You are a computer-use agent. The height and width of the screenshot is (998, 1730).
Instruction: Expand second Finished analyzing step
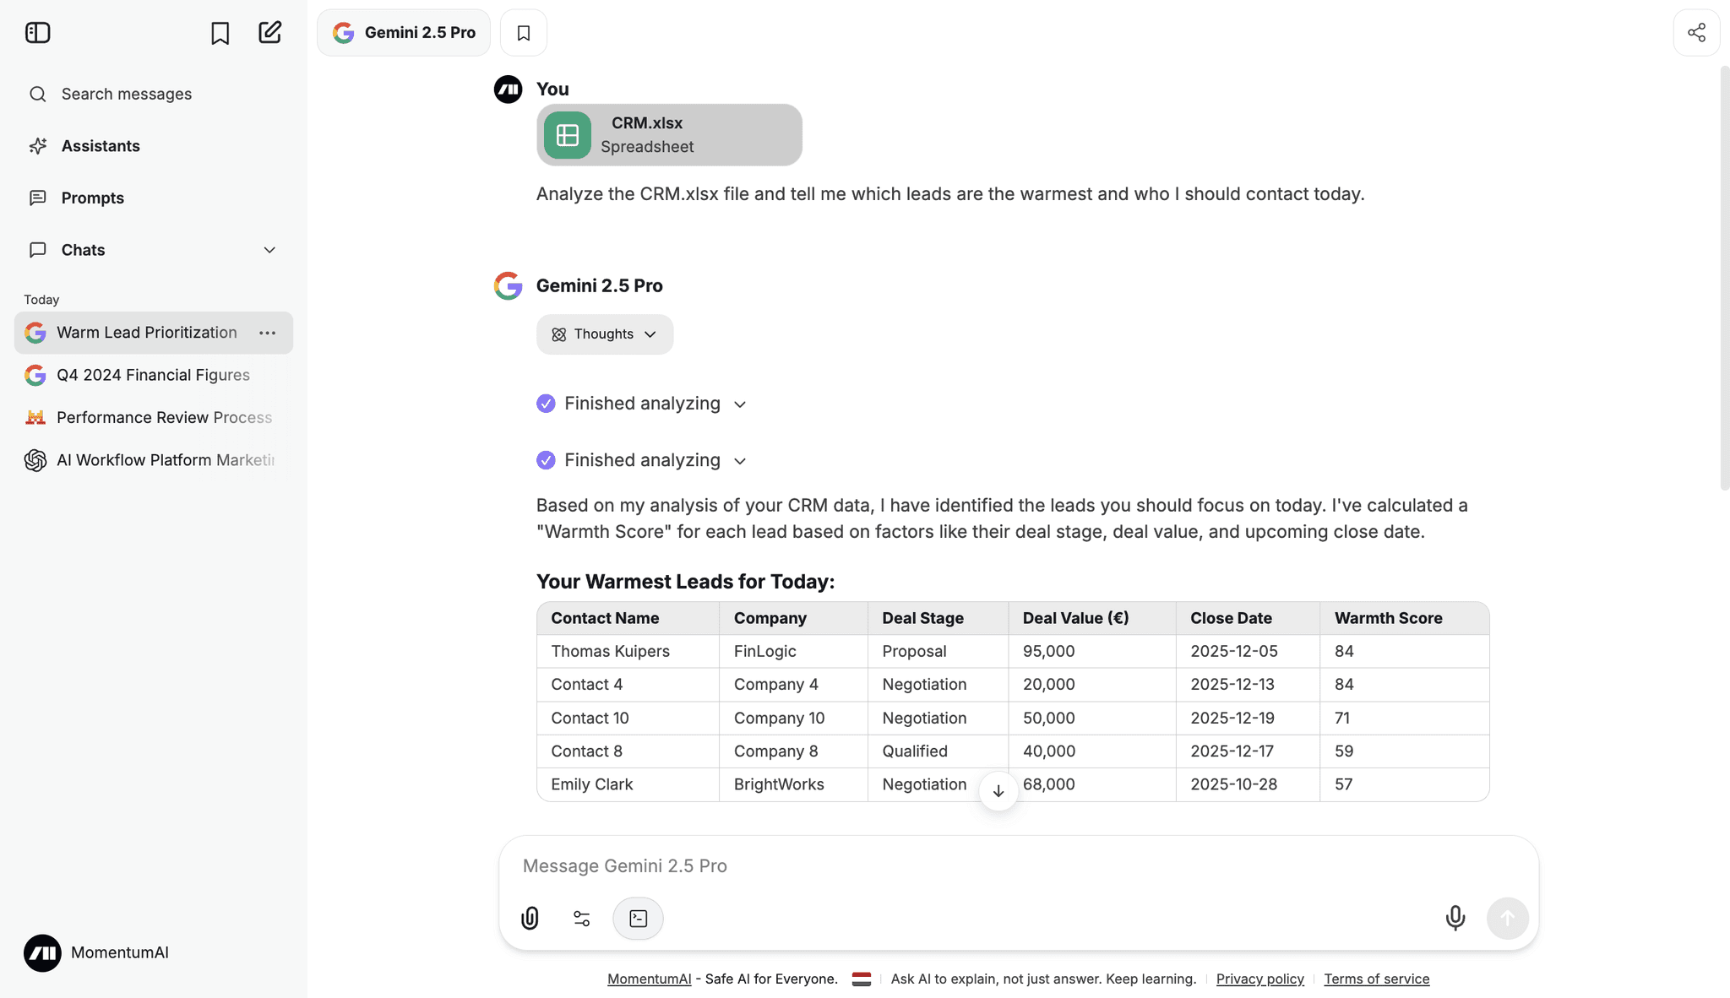[x=642, y=460]
